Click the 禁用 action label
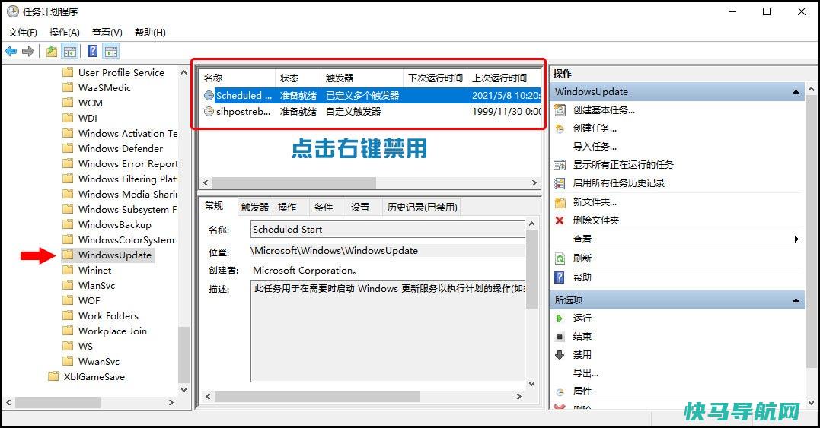820x428 pixels. [582, 355]
